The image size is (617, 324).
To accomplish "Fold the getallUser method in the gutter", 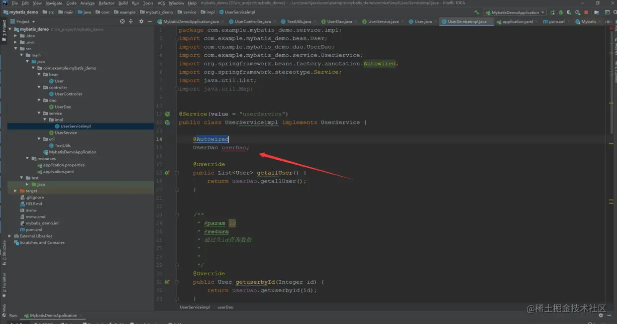I will click(177, 173).
